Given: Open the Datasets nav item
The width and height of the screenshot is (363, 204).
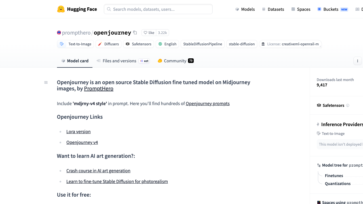Looking at the screenshot, I should [273, 9].
